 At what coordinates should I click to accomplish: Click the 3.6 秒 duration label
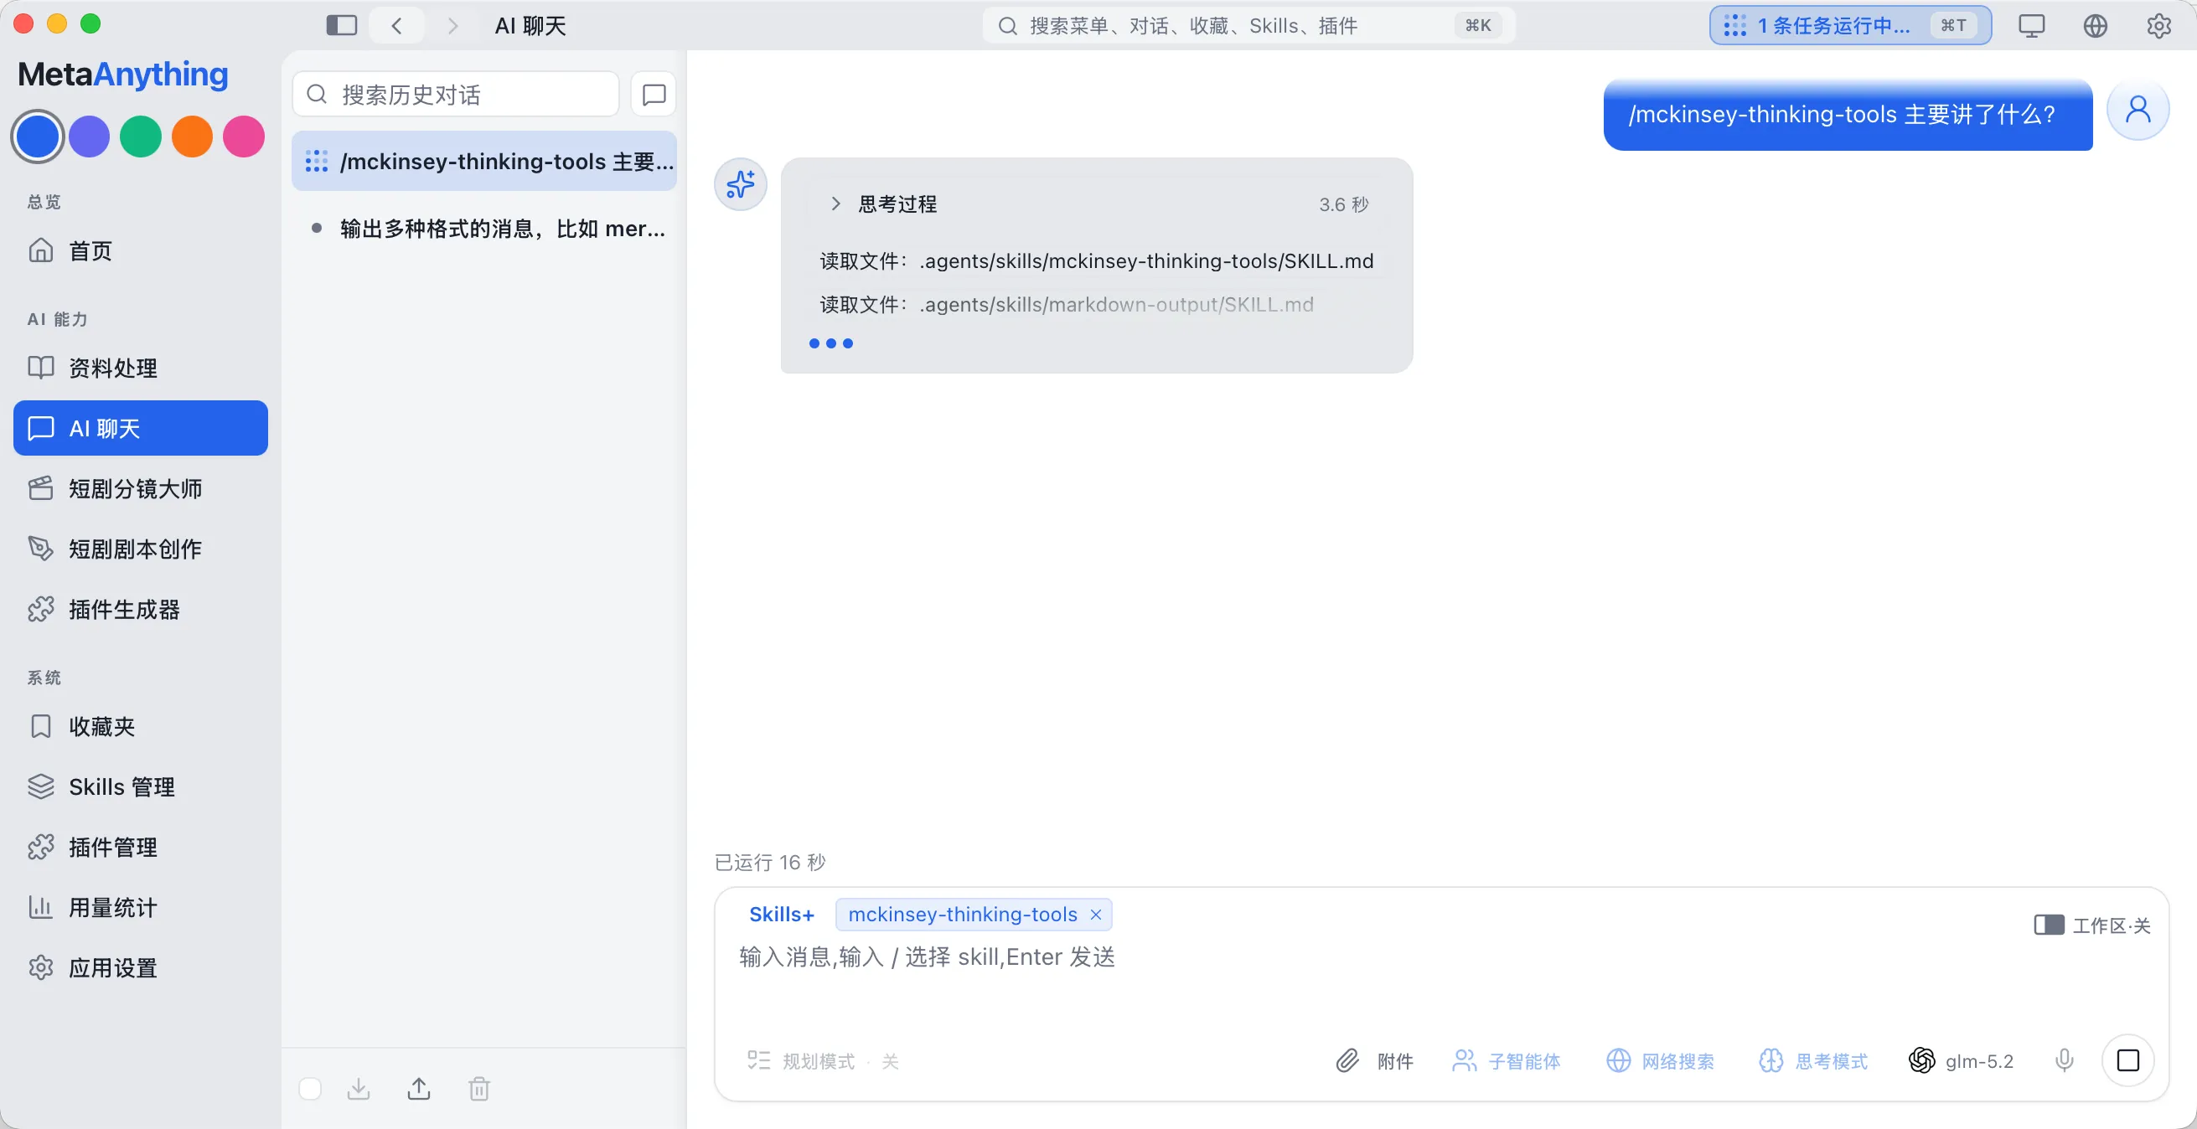(1344, 204)
